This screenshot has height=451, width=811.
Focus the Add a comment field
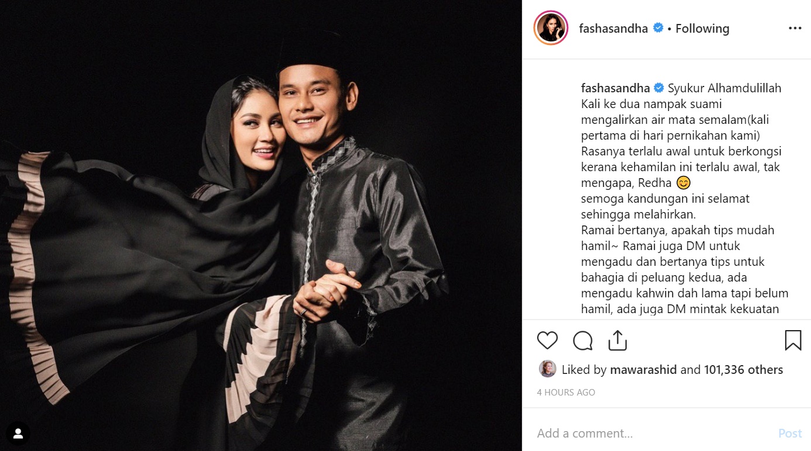[x=652, y=433]
